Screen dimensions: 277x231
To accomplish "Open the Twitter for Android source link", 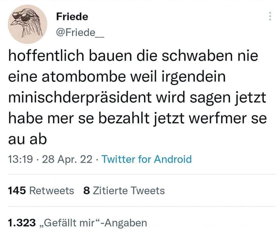I will tap(147, 159).
